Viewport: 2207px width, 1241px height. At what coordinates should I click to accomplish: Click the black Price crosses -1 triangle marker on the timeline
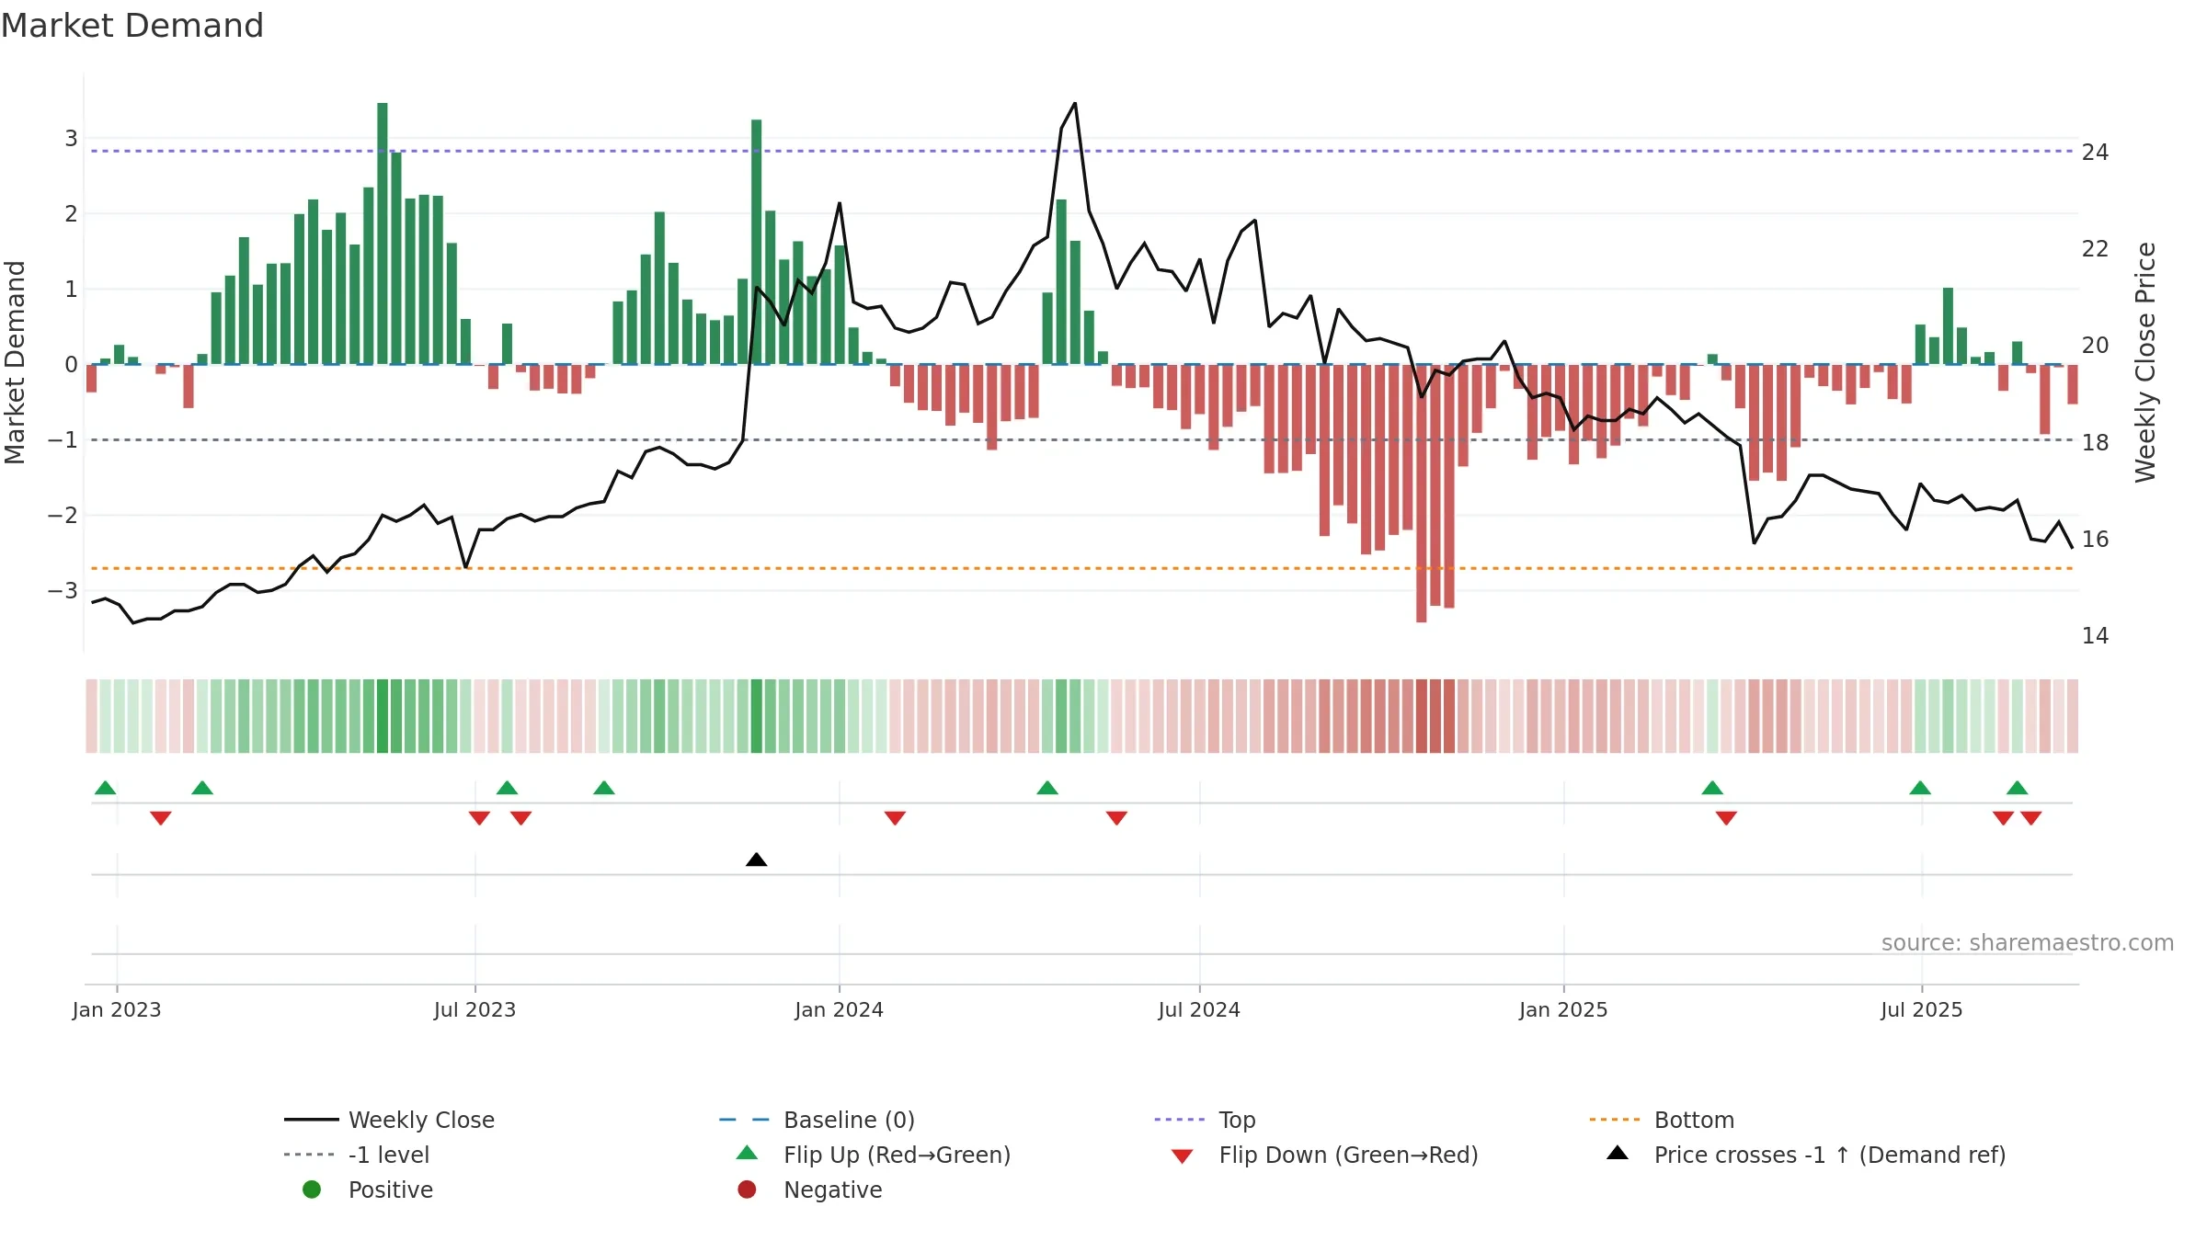click(x=756, y=860)
